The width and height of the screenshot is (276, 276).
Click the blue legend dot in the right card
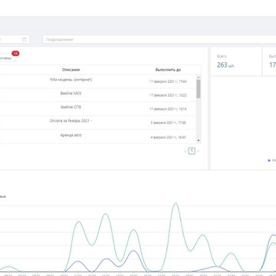(x=269, y=160)
